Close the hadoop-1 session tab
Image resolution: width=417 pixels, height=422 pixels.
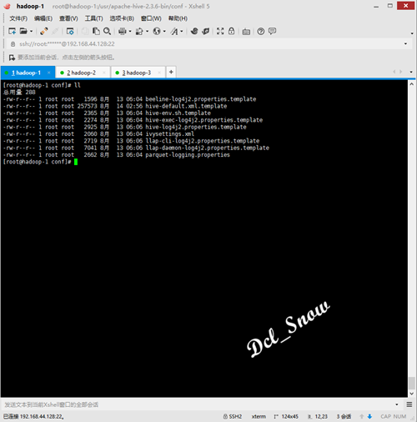click(x=49, y=73)
